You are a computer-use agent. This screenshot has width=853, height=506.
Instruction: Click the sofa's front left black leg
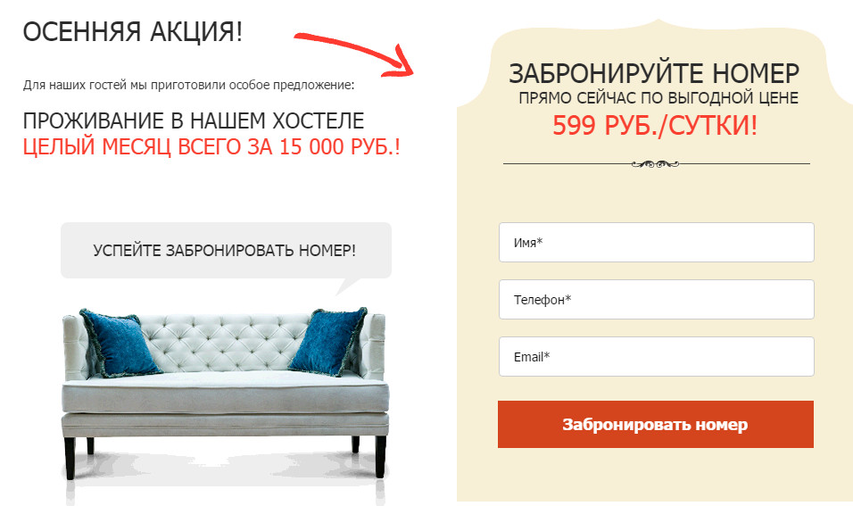[x=70, y=458]
